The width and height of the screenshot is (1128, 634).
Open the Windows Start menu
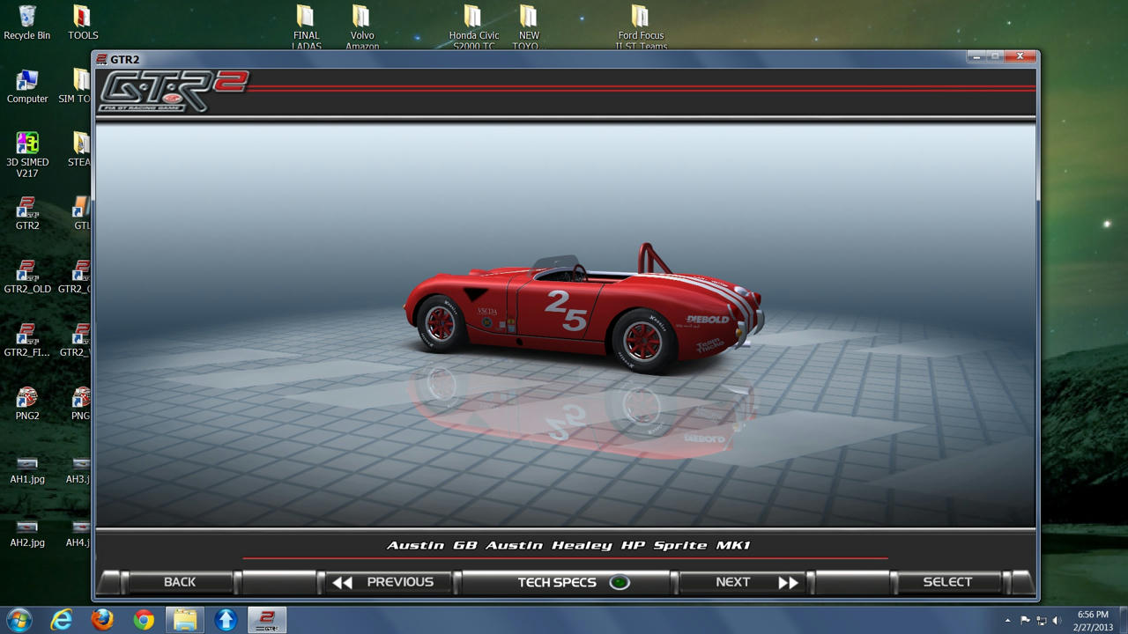[x=19, y=620]
